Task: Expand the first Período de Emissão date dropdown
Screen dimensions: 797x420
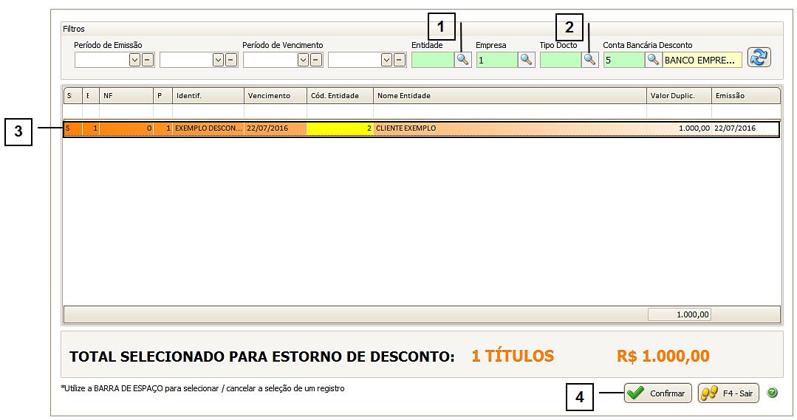Action: [x=135, y=61]
